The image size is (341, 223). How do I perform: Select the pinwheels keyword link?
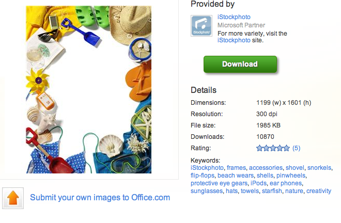point(291,176)
